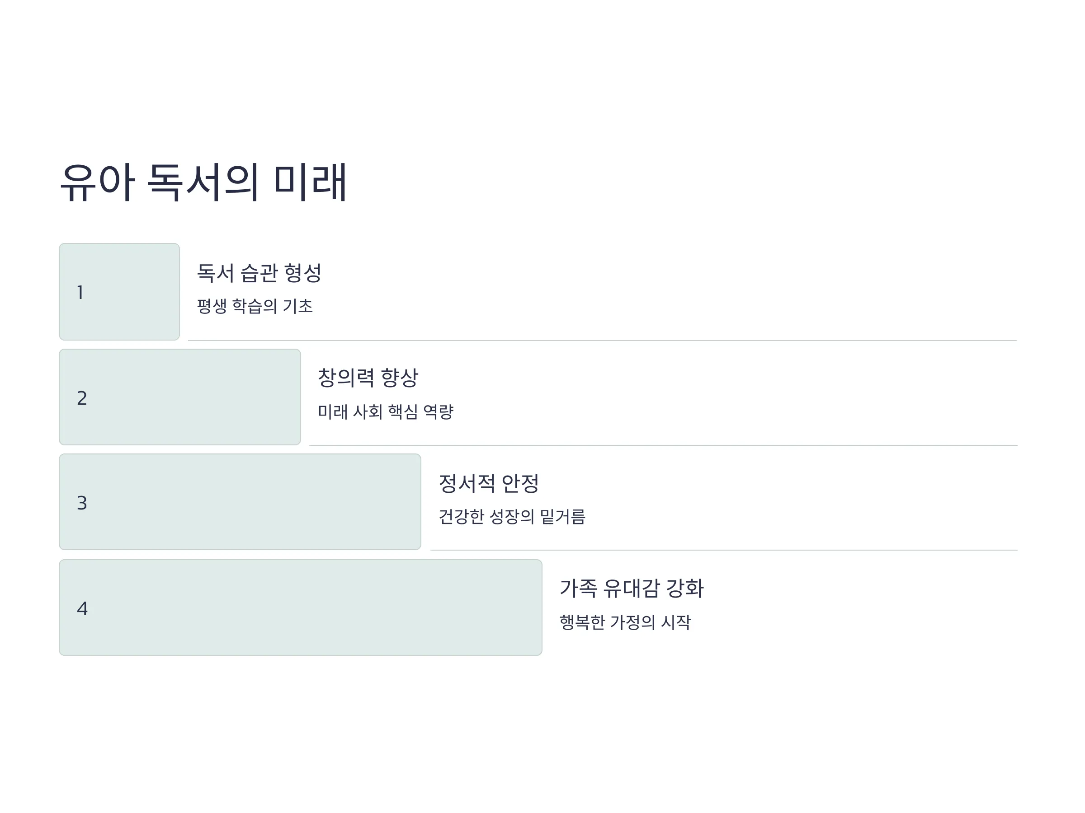Select the step 1 box
The image size is (1085, 813).
click(x=119, y=292)
